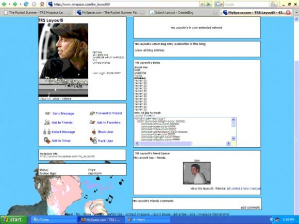Click the subscribe to this blog link

190,44
